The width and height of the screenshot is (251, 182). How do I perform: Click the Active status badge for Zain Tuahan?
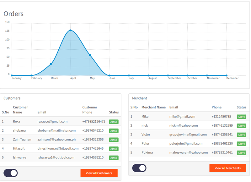[114, 140]
